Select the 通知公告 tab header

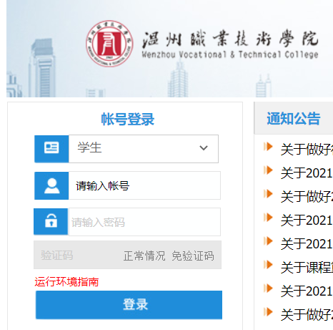click(x=294, y=118)
